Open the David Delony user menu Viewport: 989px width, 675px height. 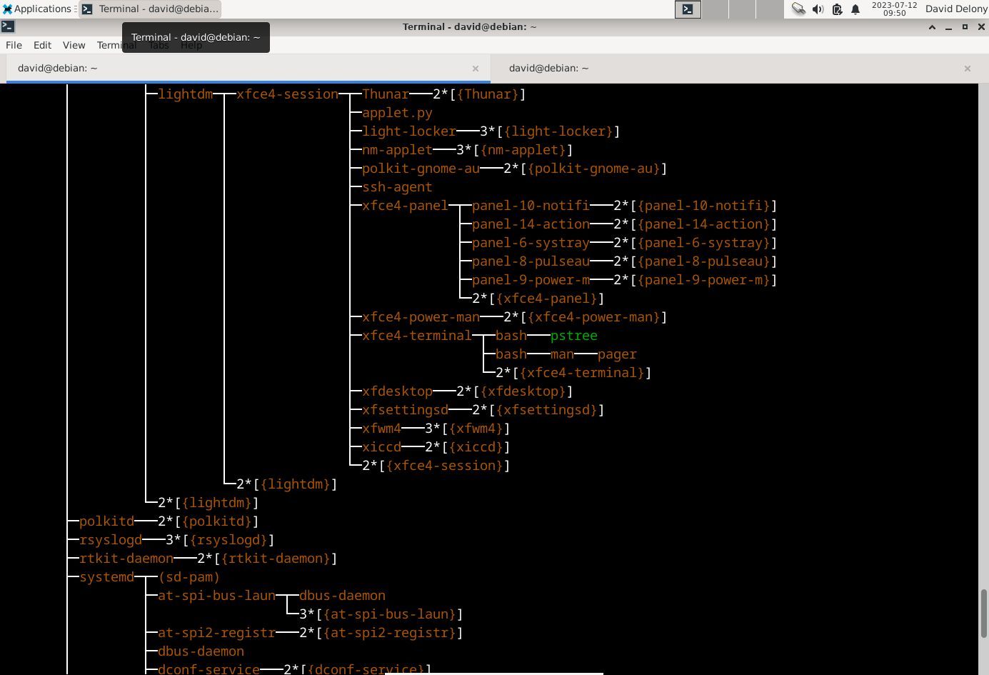tap(956, 9)
